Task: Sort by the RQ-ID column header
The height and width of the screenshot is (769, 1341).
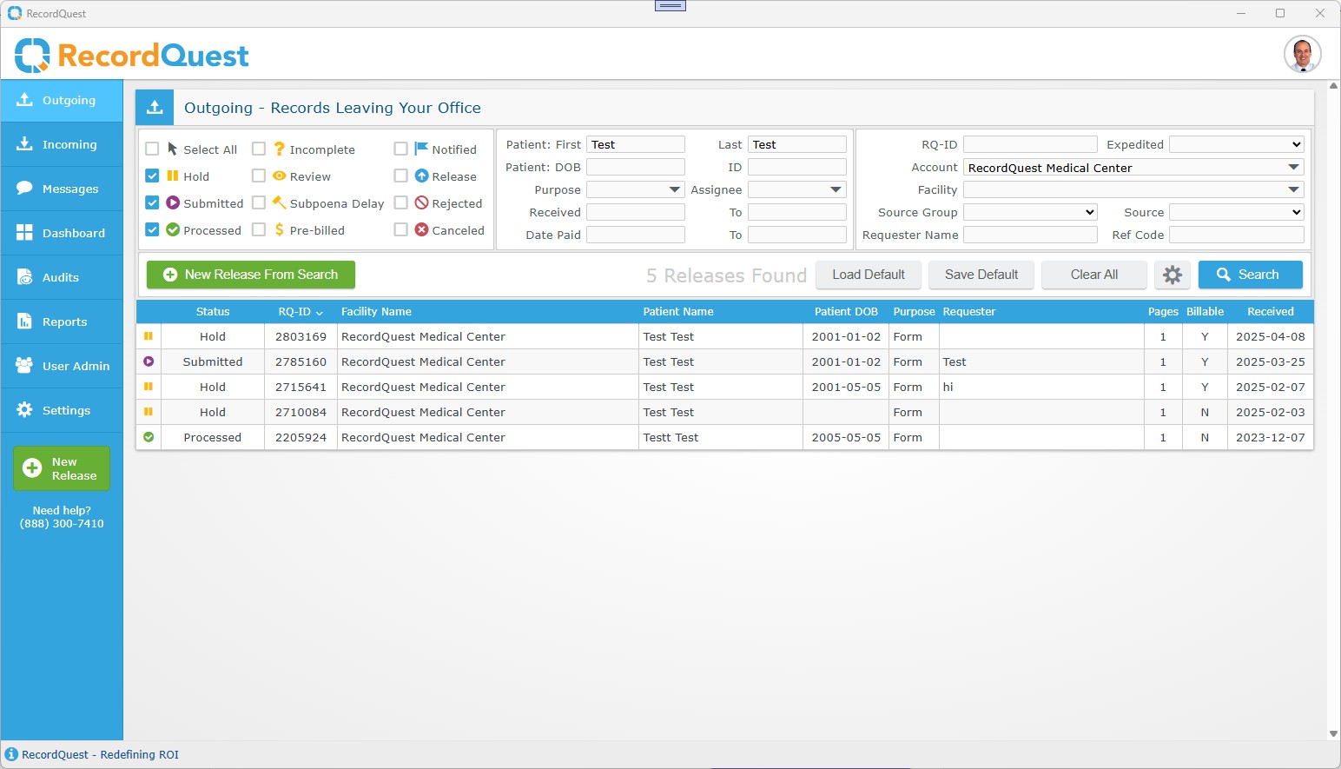Action: tap(301, 312)
